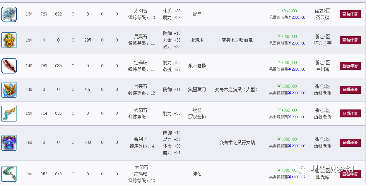Click the ¥2200.00 information fee

pos(296,69)
